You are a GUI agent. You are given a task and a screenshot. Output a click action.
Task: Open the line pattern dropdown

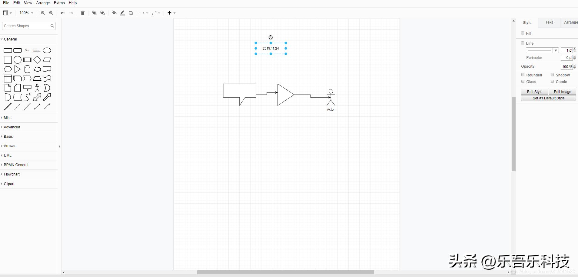coord(542,50)
